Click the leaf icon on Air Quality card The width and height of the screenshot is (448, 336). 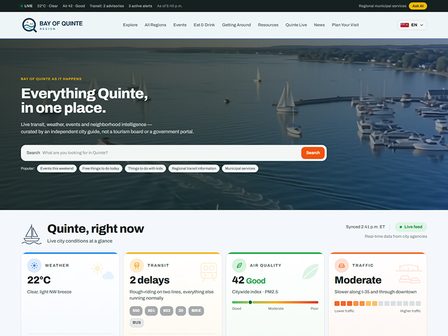tap(239, 265)
